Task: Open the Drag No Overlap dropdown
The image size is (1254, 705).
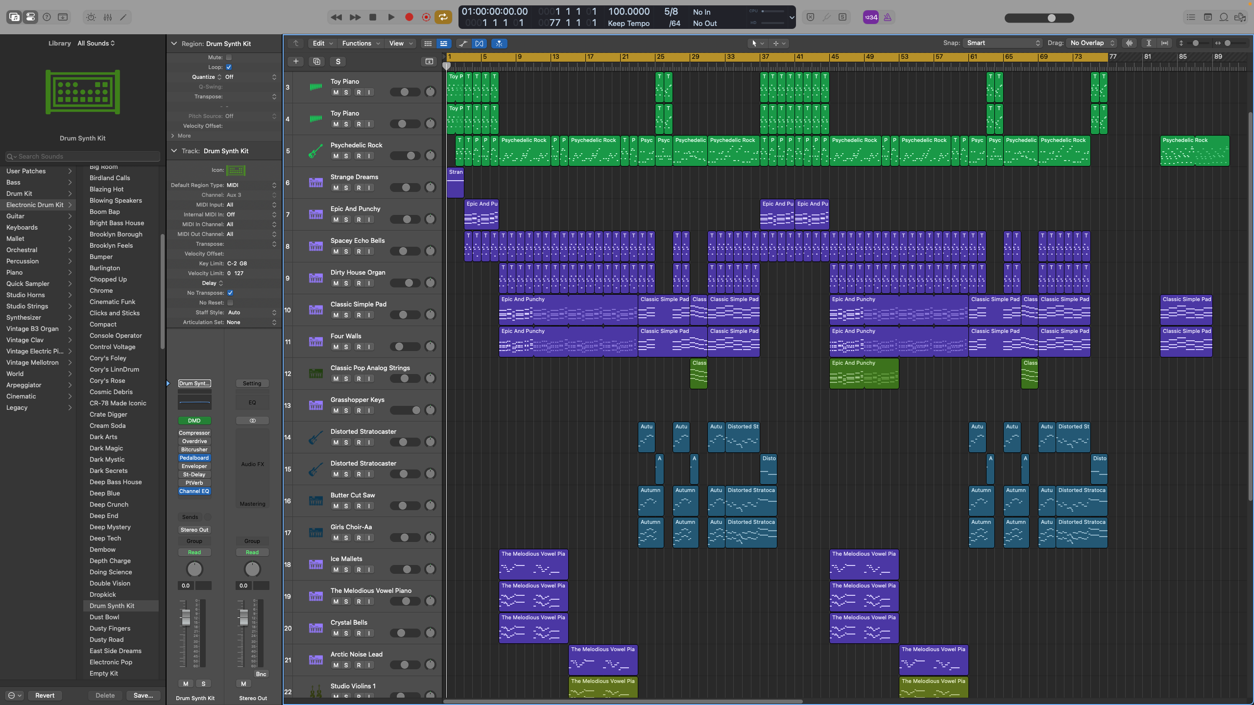Action: (1092, 43)
